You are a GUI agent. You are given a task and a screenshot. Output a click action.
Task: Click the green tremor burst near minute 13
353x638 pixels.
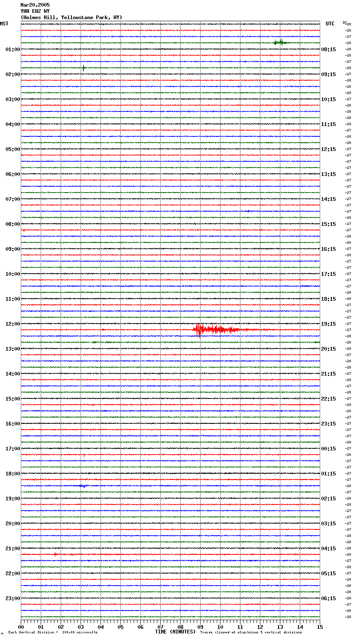(x=281, y=42)
